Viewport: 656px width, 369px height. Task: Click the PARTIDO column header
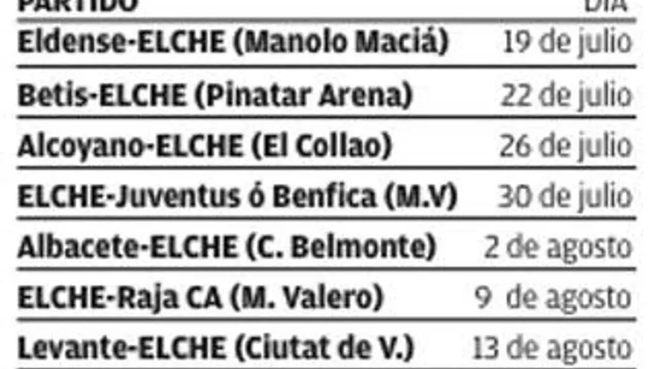pyautogui.click(x=78, y=4)
